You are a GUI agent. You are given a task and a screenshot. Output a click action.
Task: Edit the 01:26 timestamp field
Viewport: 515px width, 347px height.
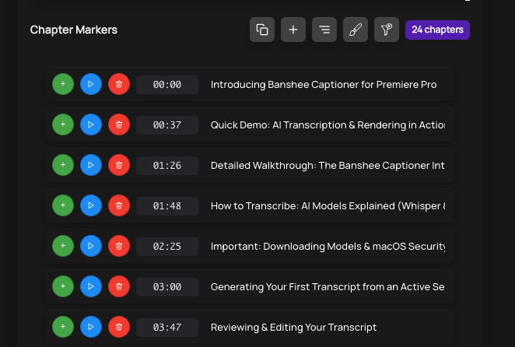(167, 166)
